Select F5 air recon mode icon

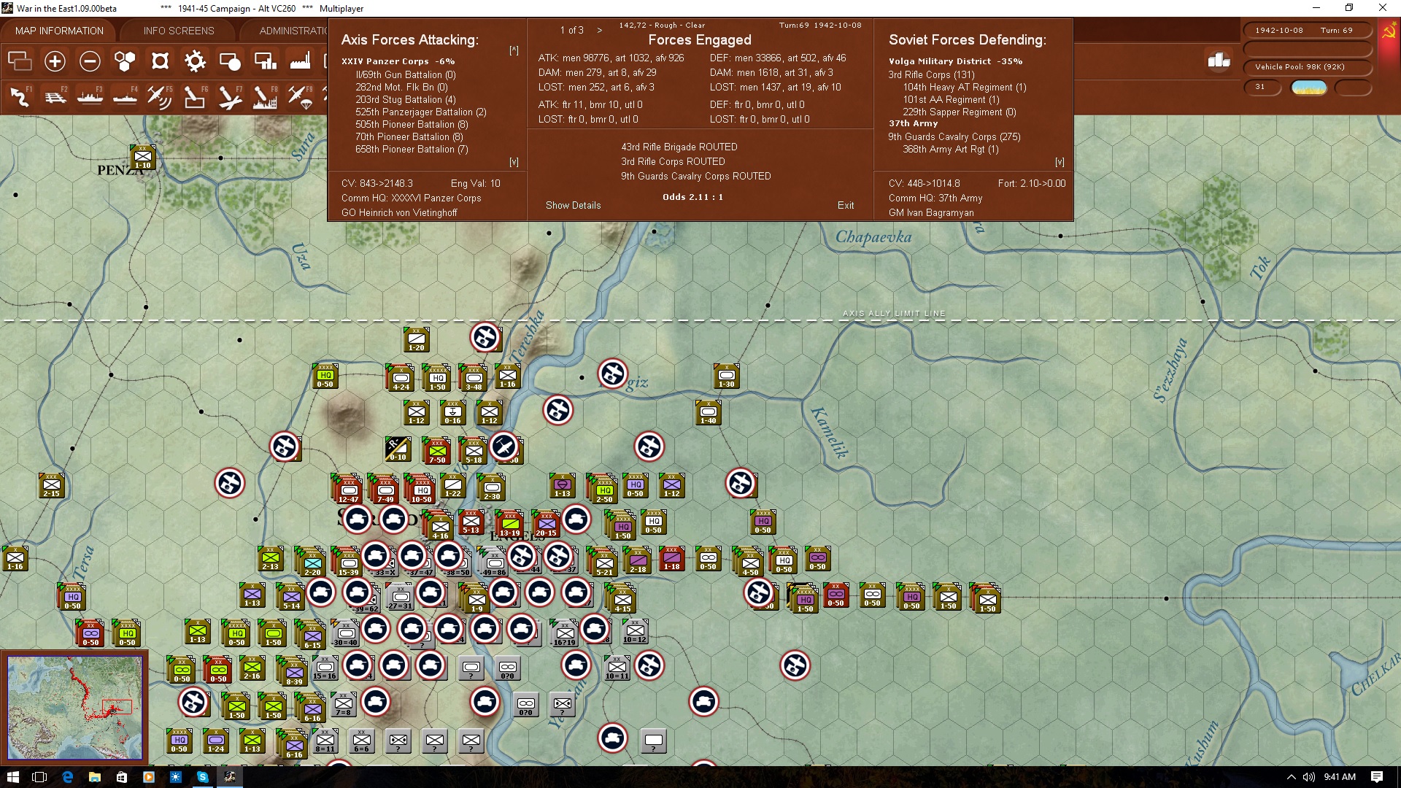point(160,96)
